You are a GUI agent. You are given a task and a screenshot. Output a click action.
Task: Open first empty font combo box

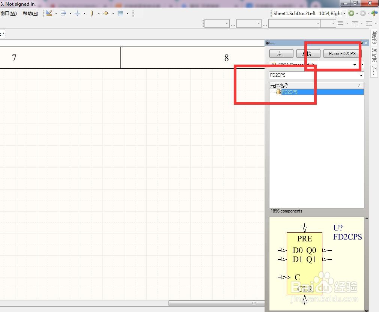(x=217, y=23)
